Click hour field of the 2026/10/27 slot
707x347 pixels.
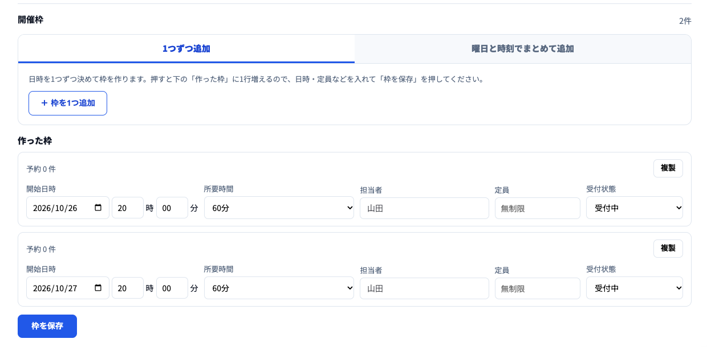(128, 288)
